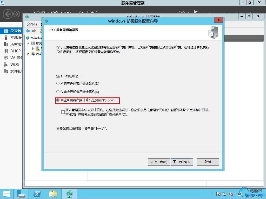Select the radio button 仅响应已知客户端计算机(K)
The height and width of the screenshot is (199, 266).
click(x=58, y=92)
